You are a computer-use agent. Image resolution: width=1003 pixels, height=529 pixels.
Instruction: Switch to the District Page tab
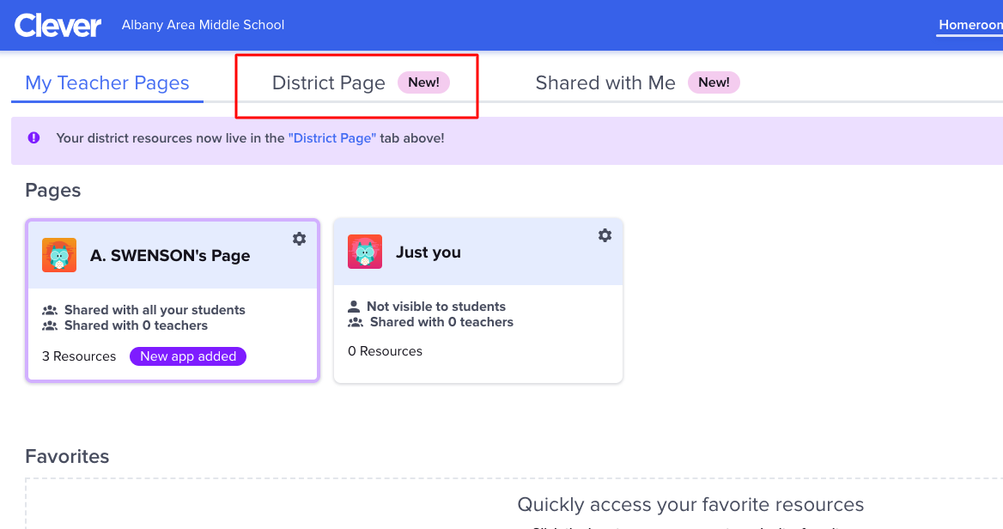[329, 82]
